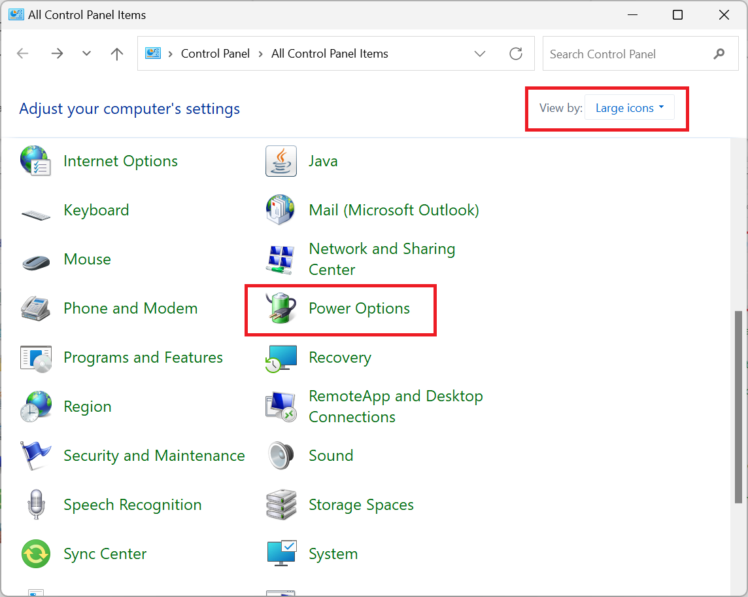This screenshot has height=597, width=748.
Task: Click the Control Panel breadcrumb segment
Action: point(215,54)
